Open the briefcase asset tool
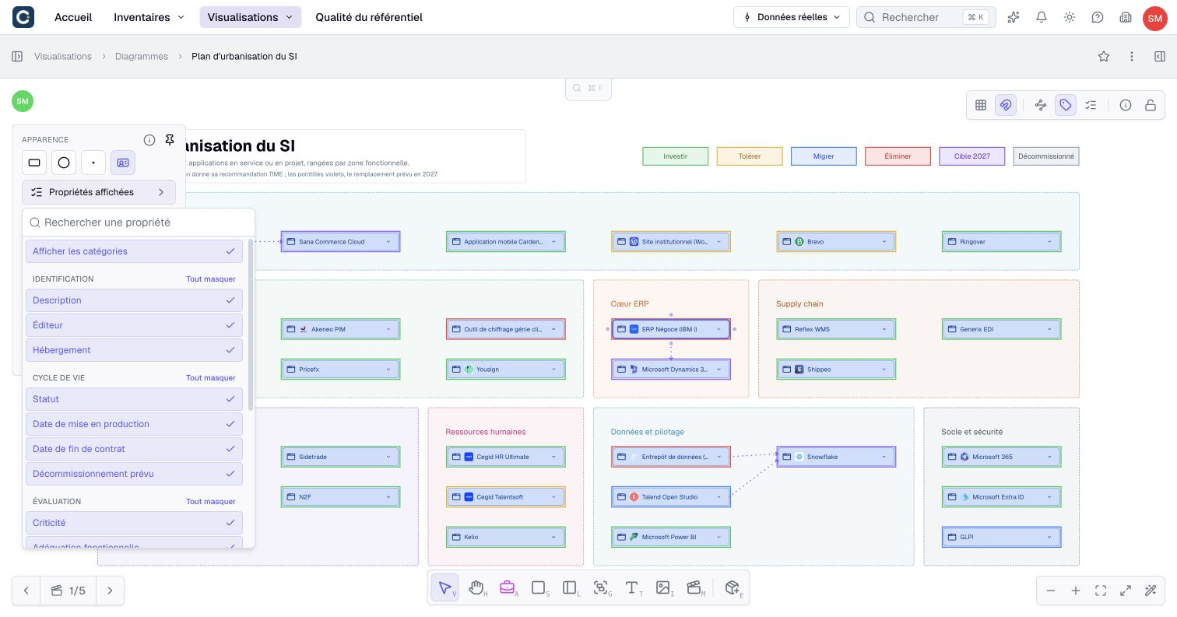 (x=508, y=588)
